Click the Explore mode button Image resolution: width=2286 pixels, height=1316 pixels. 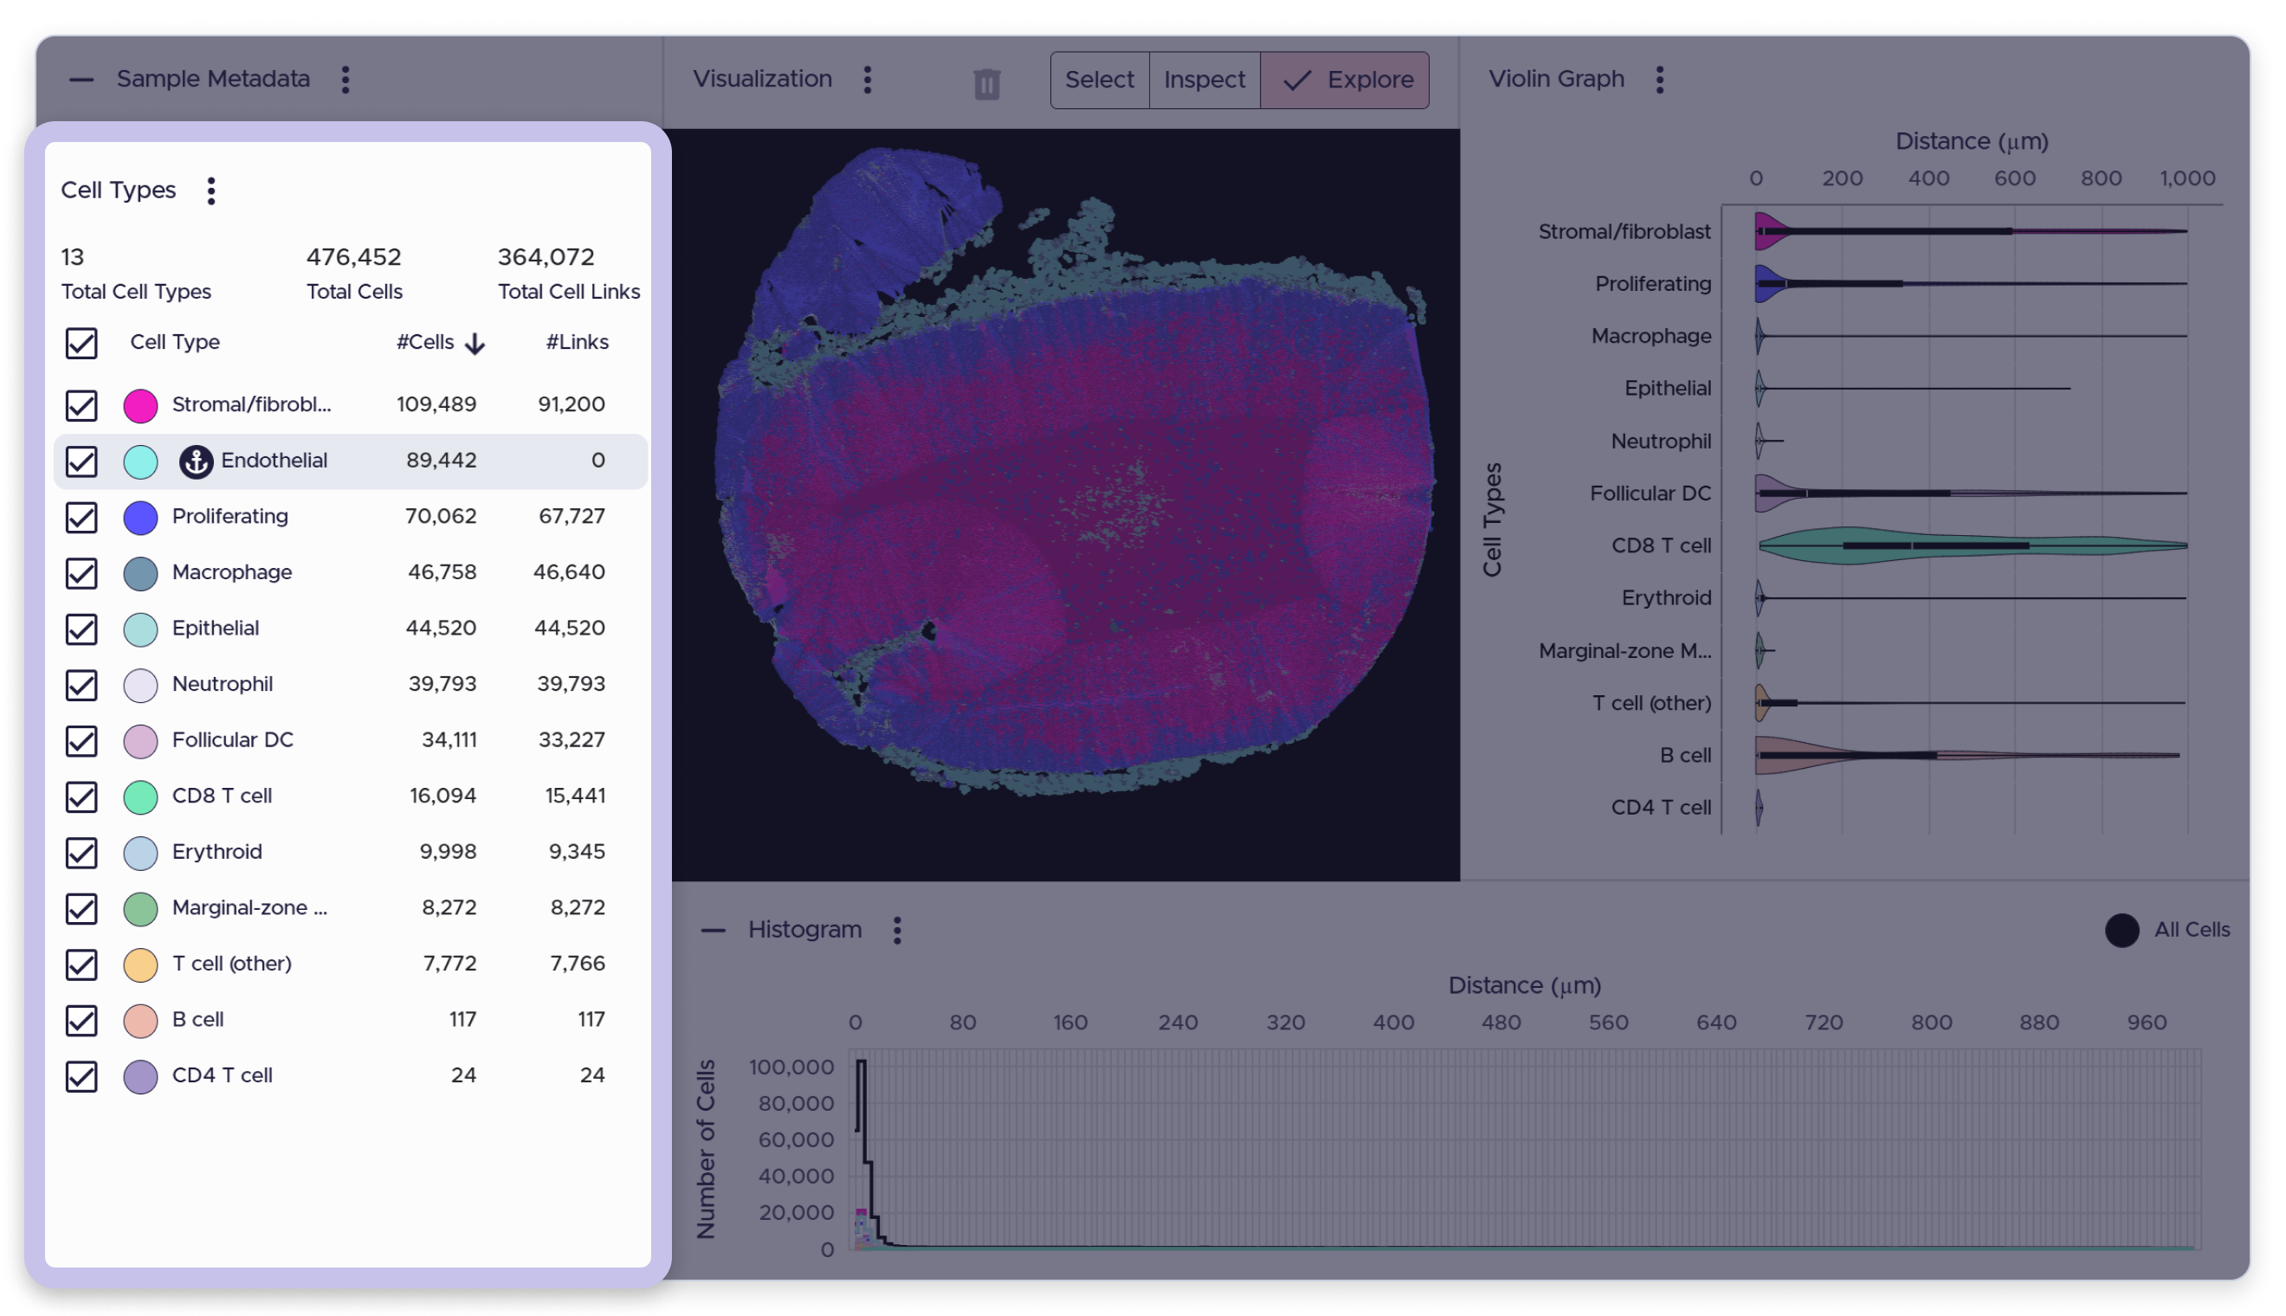point(1345,80)
